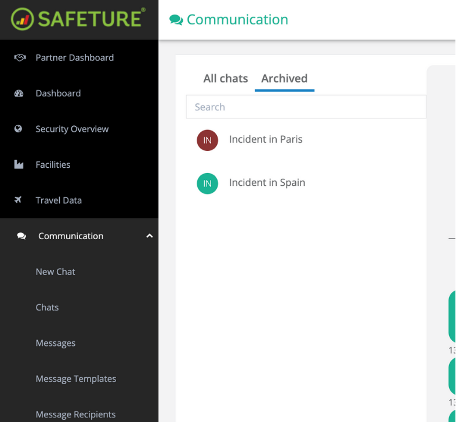Image resolution: width=456 pixels, height=422 pixels.
Task: Focus the chat Search field
Action: (x=306, y=107)
